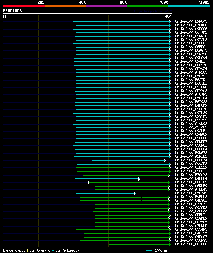This screenshot has height=253, width=213.
Task: Click the label UniRef100_Q9LPG6
Action: (x=191, y=138)
